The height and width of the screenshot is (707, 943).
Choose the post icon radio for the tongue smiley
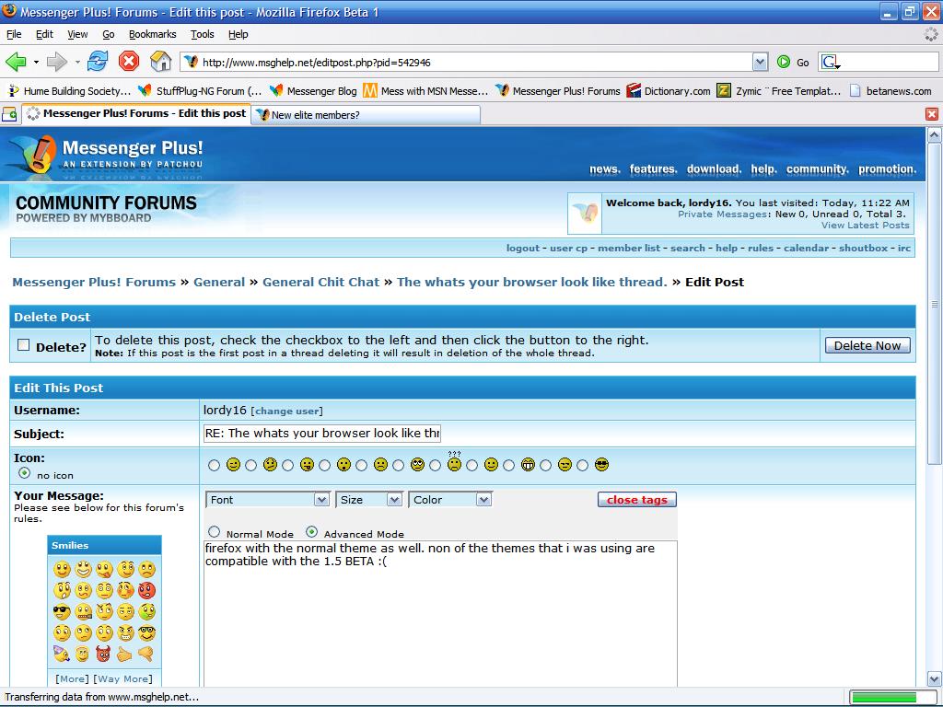click(288, 465)
